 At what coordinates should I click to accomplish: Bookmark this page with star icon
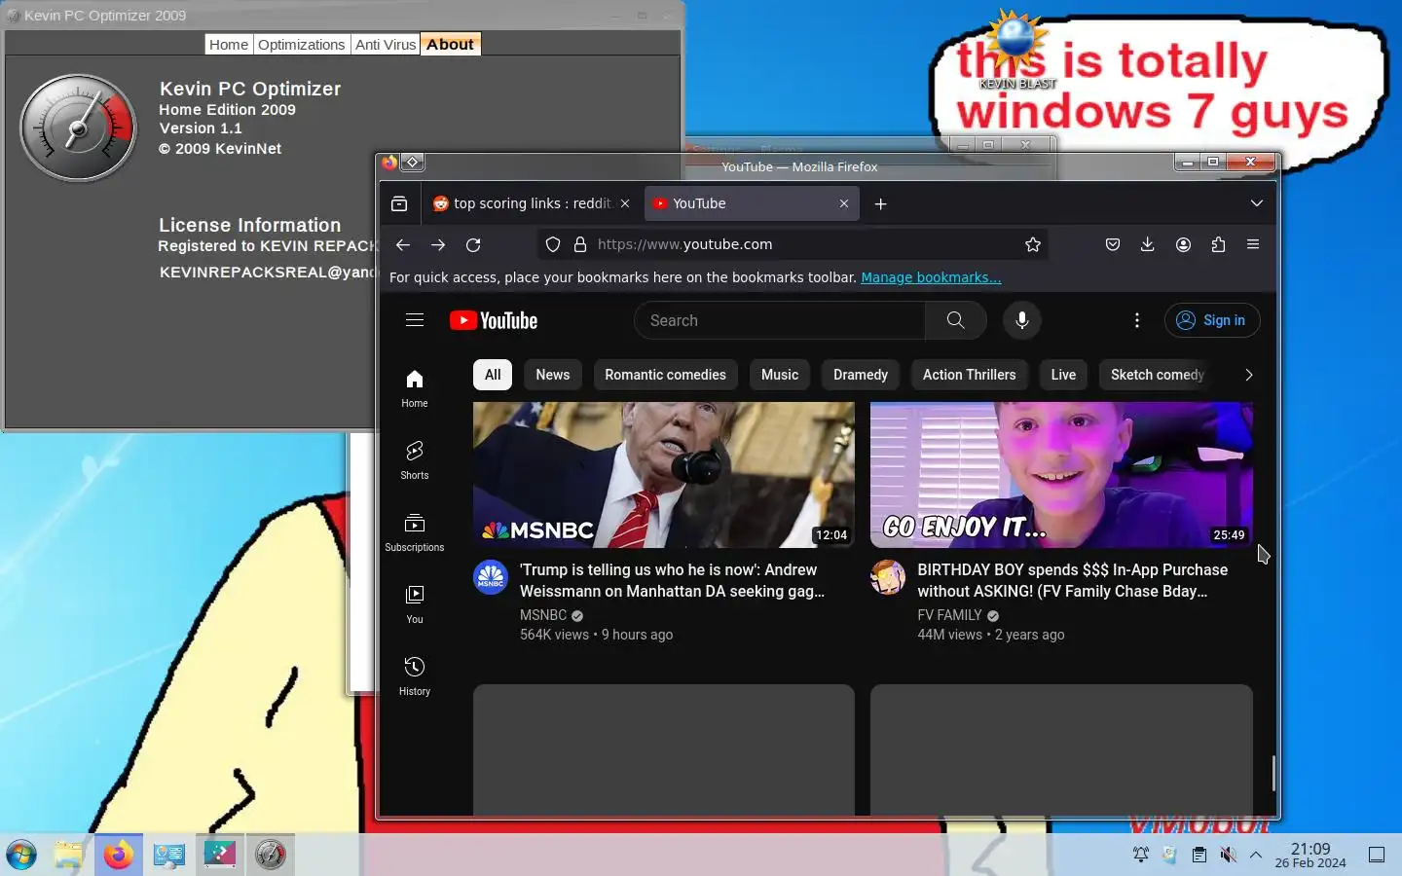1033,245
